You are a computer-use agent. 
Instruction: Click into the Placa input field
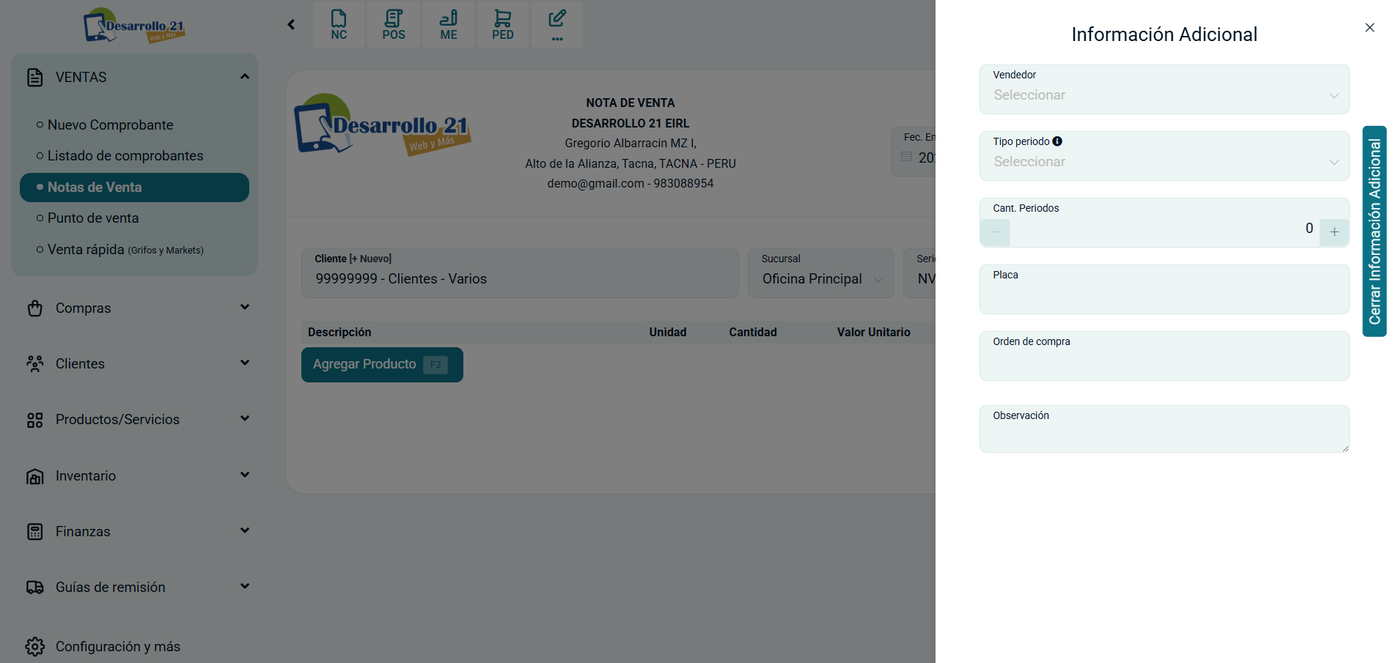(x=1164, y=295)
